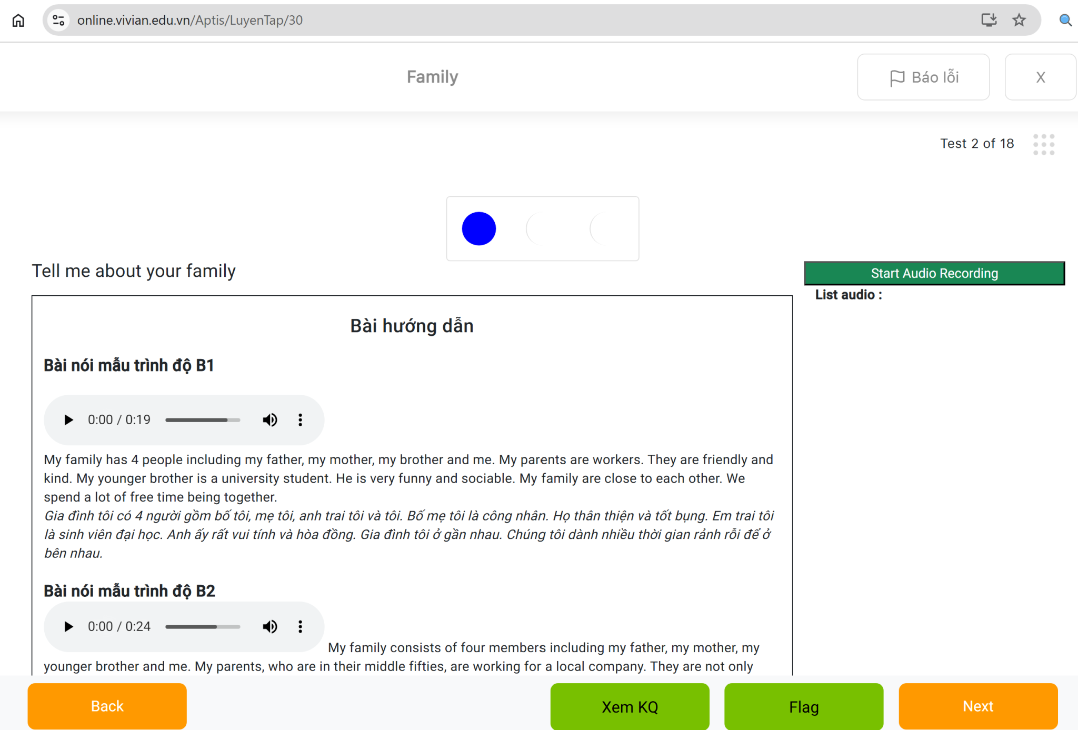The width and height of the screenshot is (1078, 730).
Task: Click the browser home icon
Action: (18, 21)
